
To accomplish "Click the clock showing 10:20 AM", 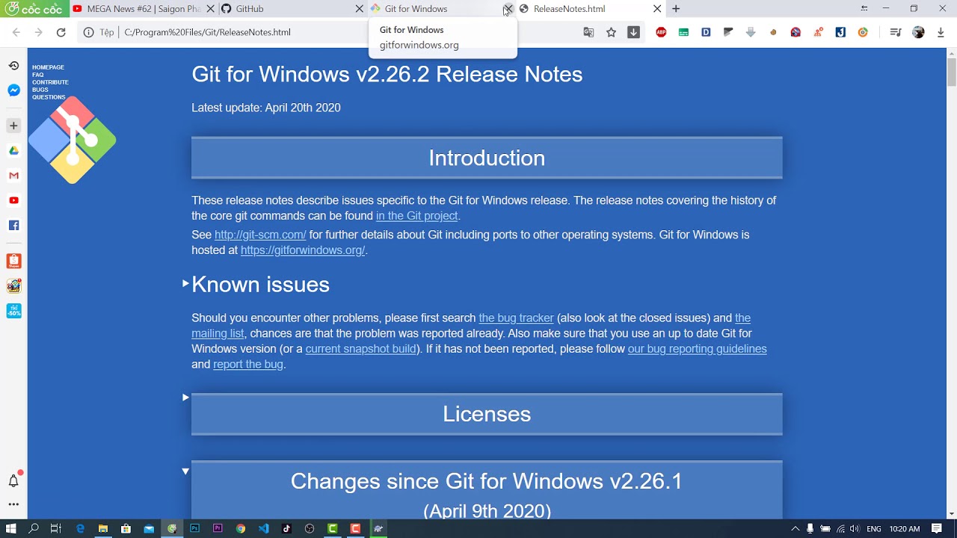I will (x=905, y=529).
